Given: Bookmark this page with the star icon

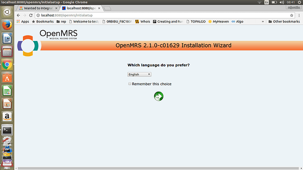Looking at the screenshot, I should (292, 15).
